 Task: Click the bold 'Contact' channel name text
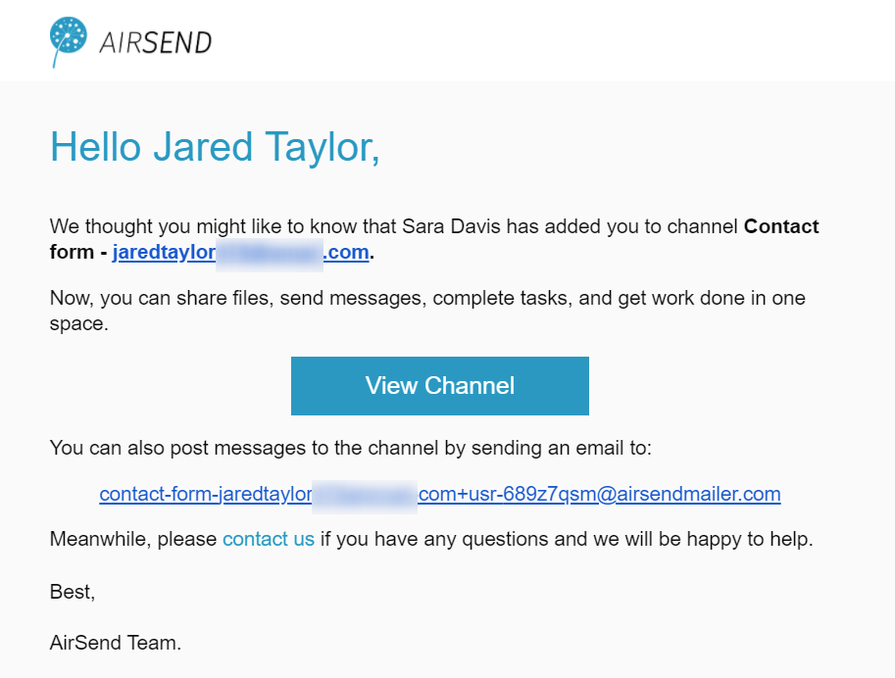[781, 226]
